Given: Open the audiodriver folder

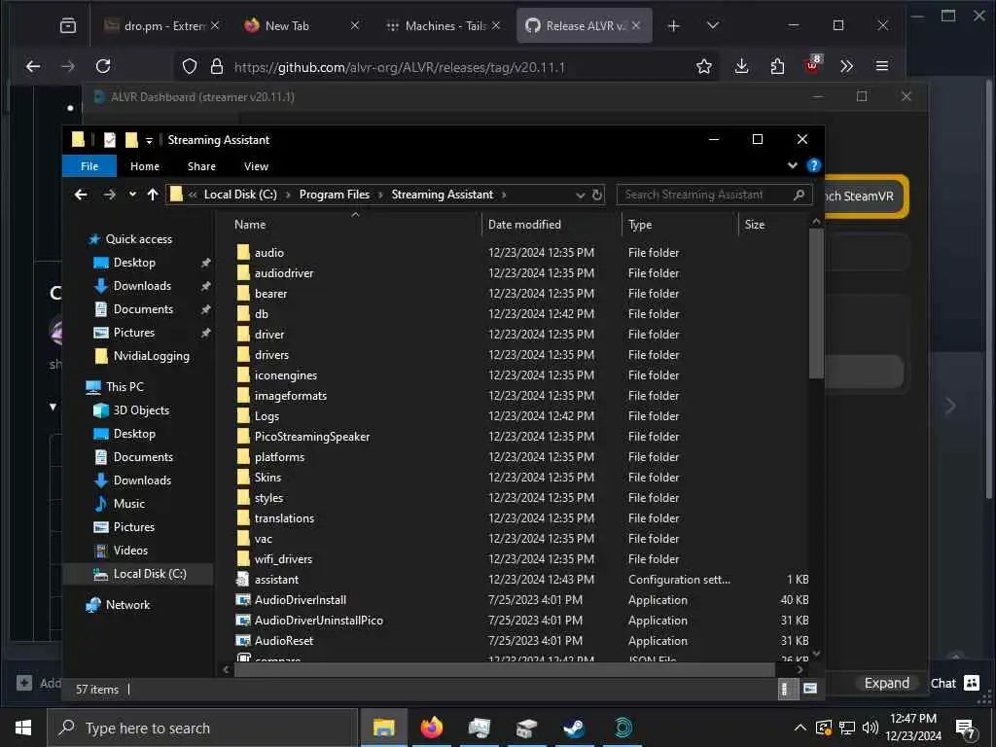Looking at the screenshot, I should 284,273.
